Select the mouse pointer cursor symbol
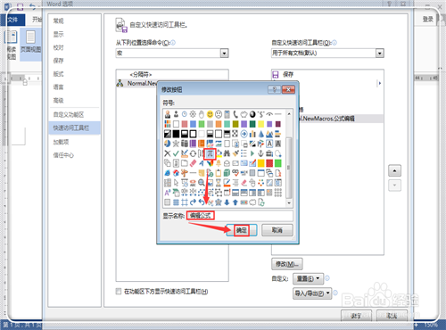The image size is (446, 330). (176, 183)
